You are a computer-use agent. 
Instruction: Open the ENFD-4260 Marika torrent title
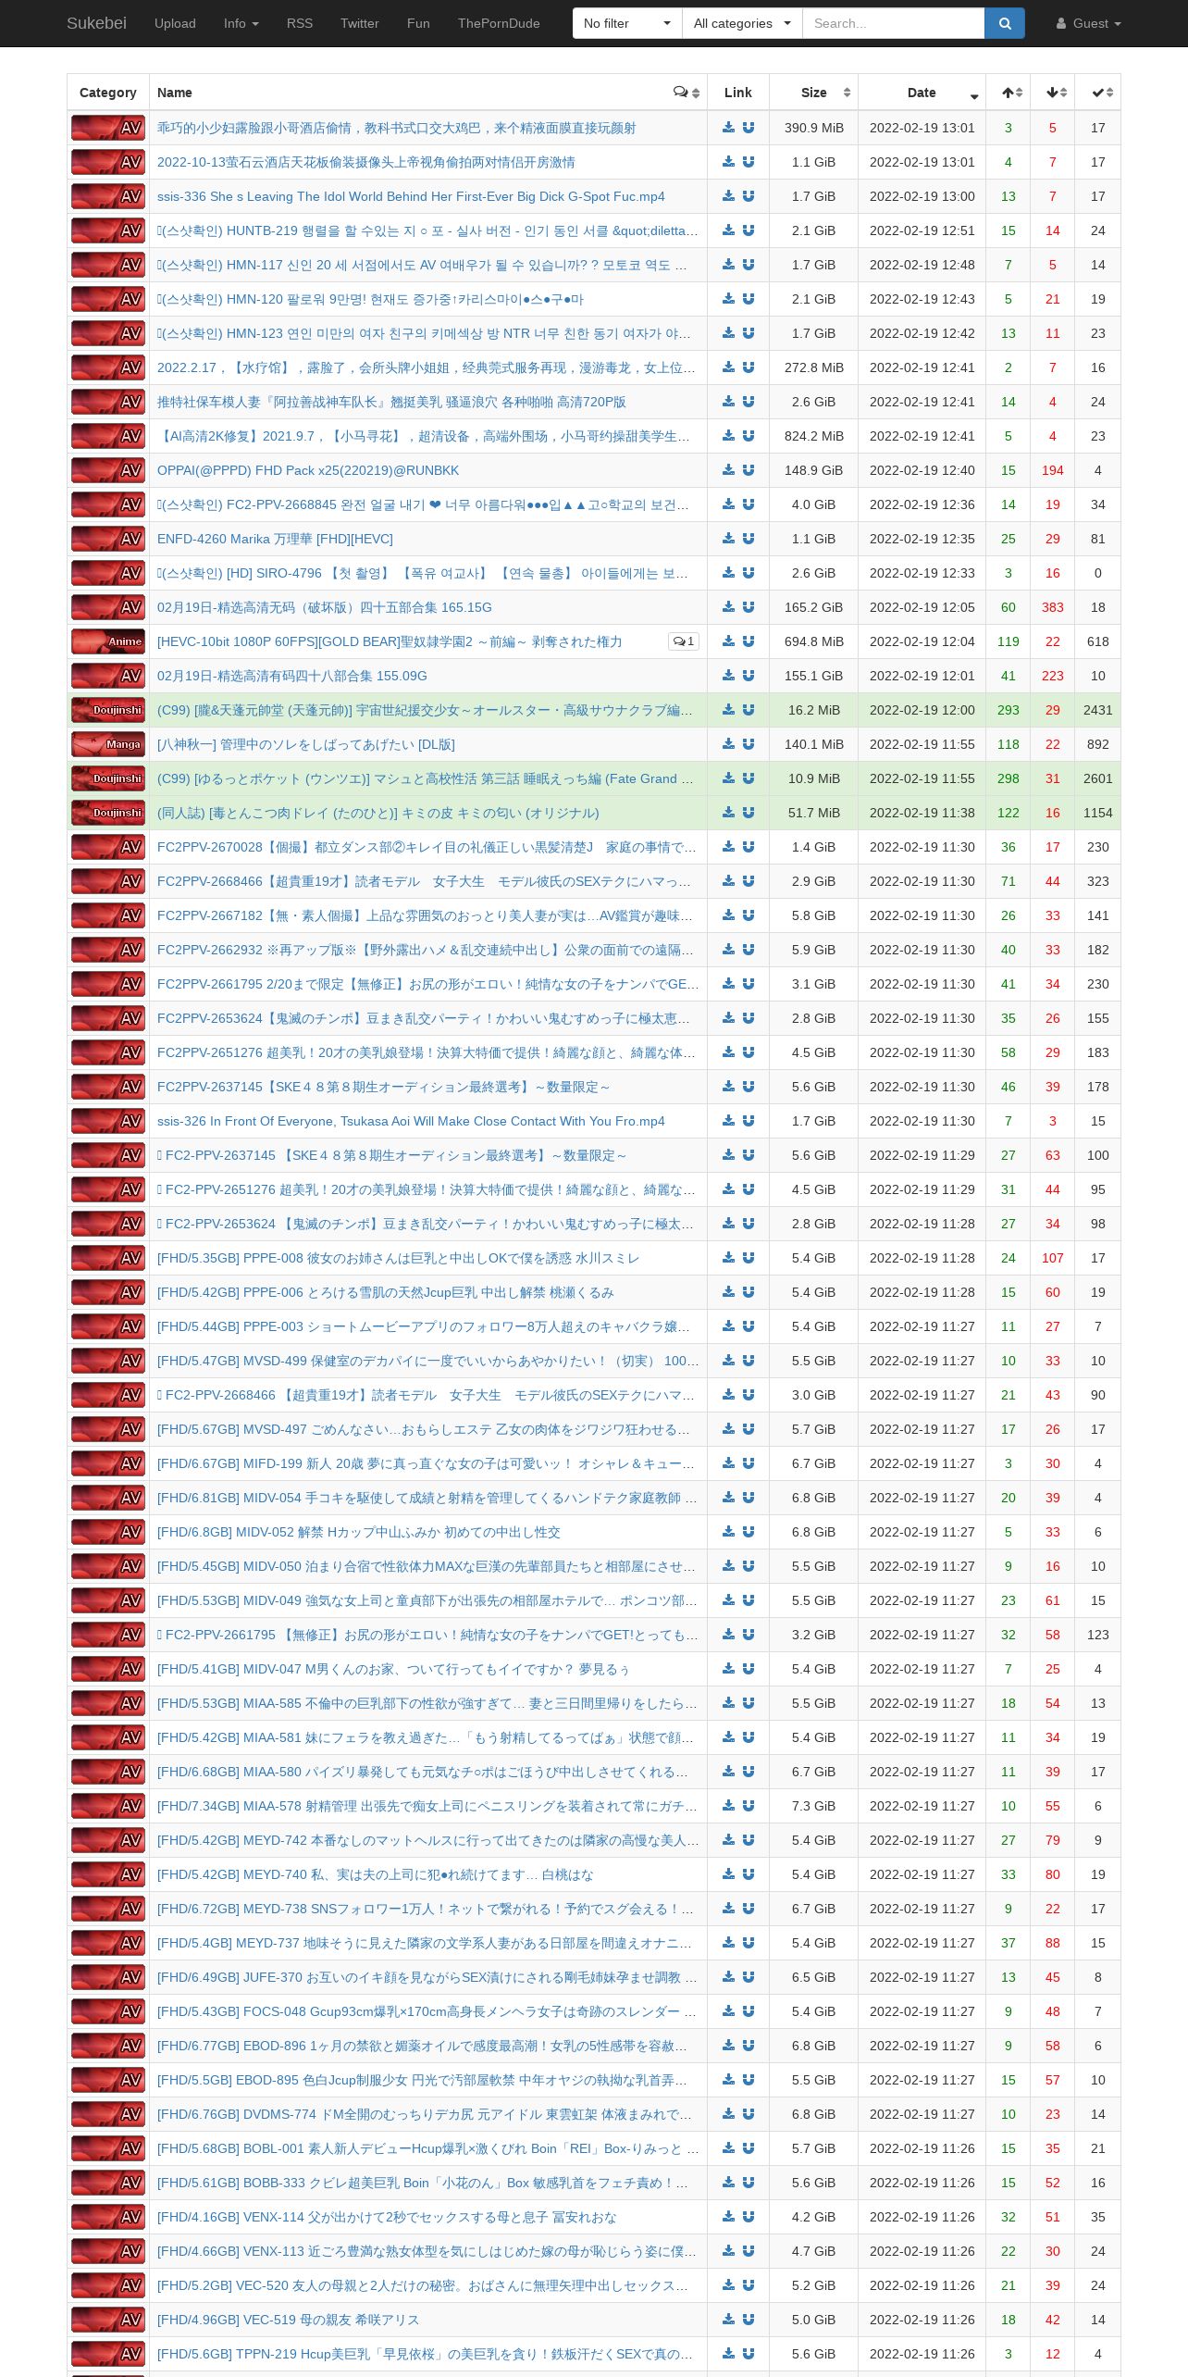click(x=275, y=539)
